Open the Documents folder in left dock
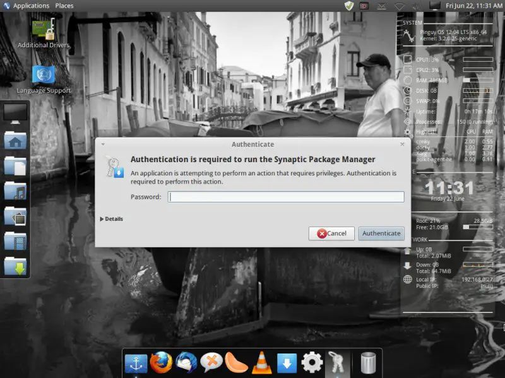The width and height of the screenshot is (505, 378). coord(15,166)
